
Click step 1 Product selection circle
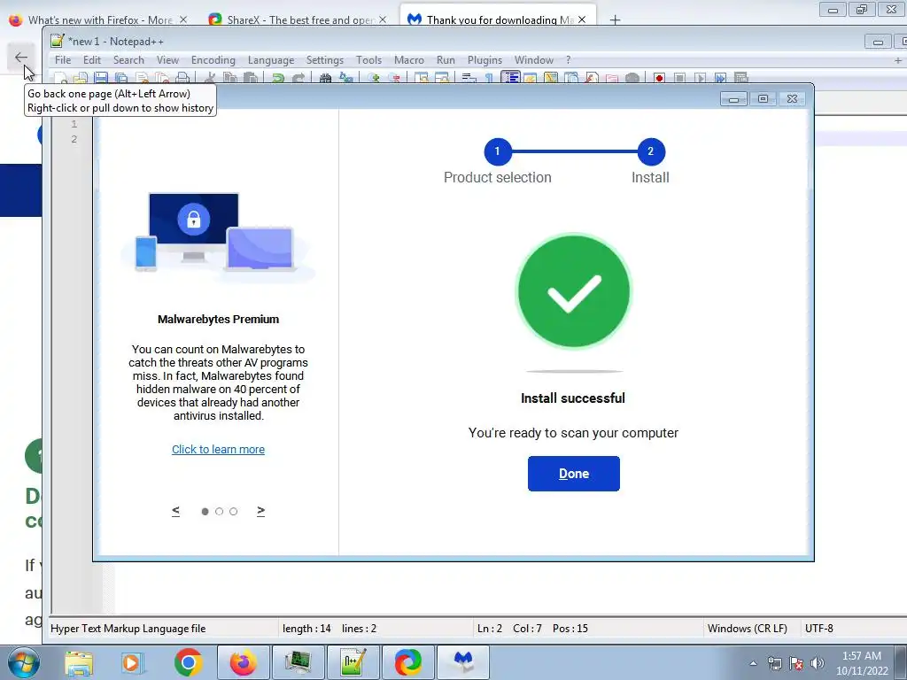[x=498, y=151]
